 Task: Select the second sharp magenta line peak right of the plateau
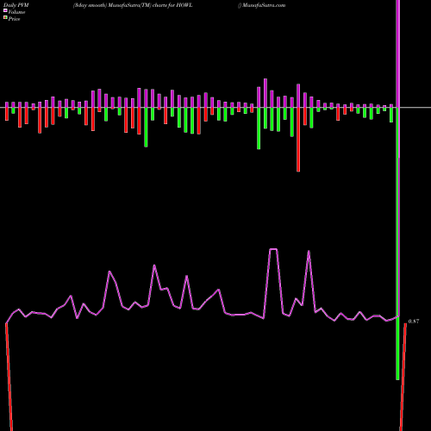(x=309, y=252)
